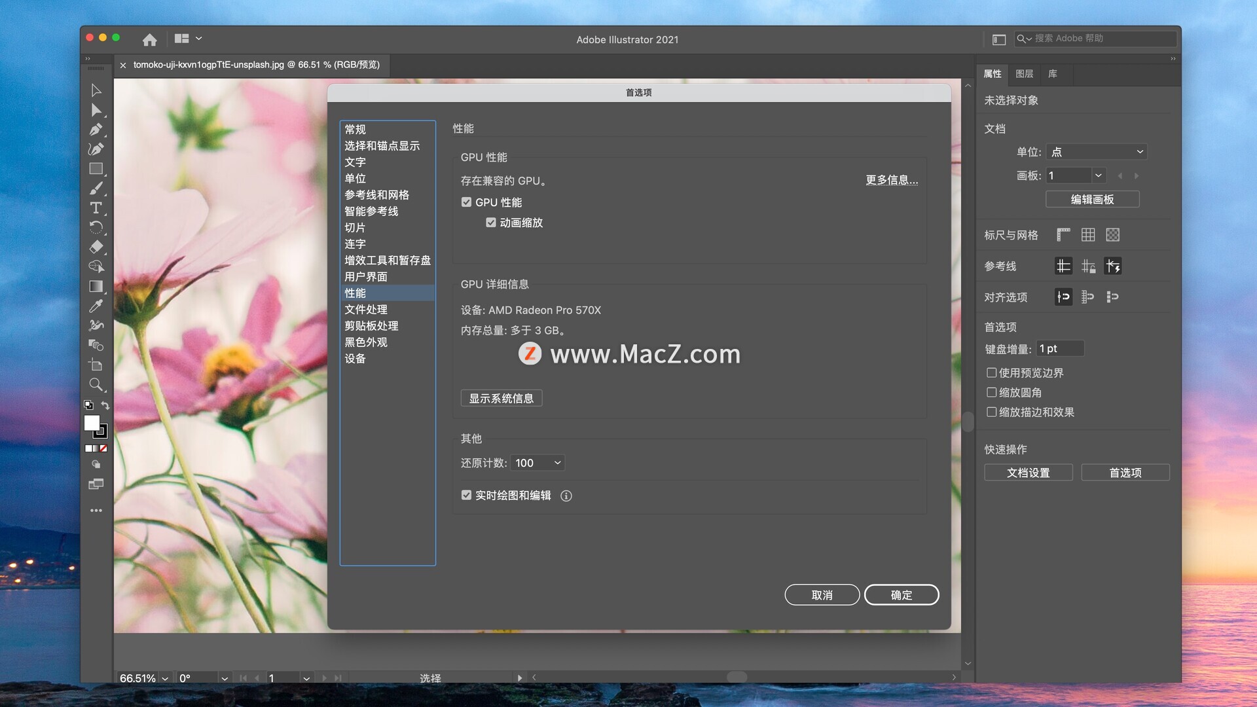1257x707 pixels.
Task: Click the None color swatch
Action: click(103, 448)
